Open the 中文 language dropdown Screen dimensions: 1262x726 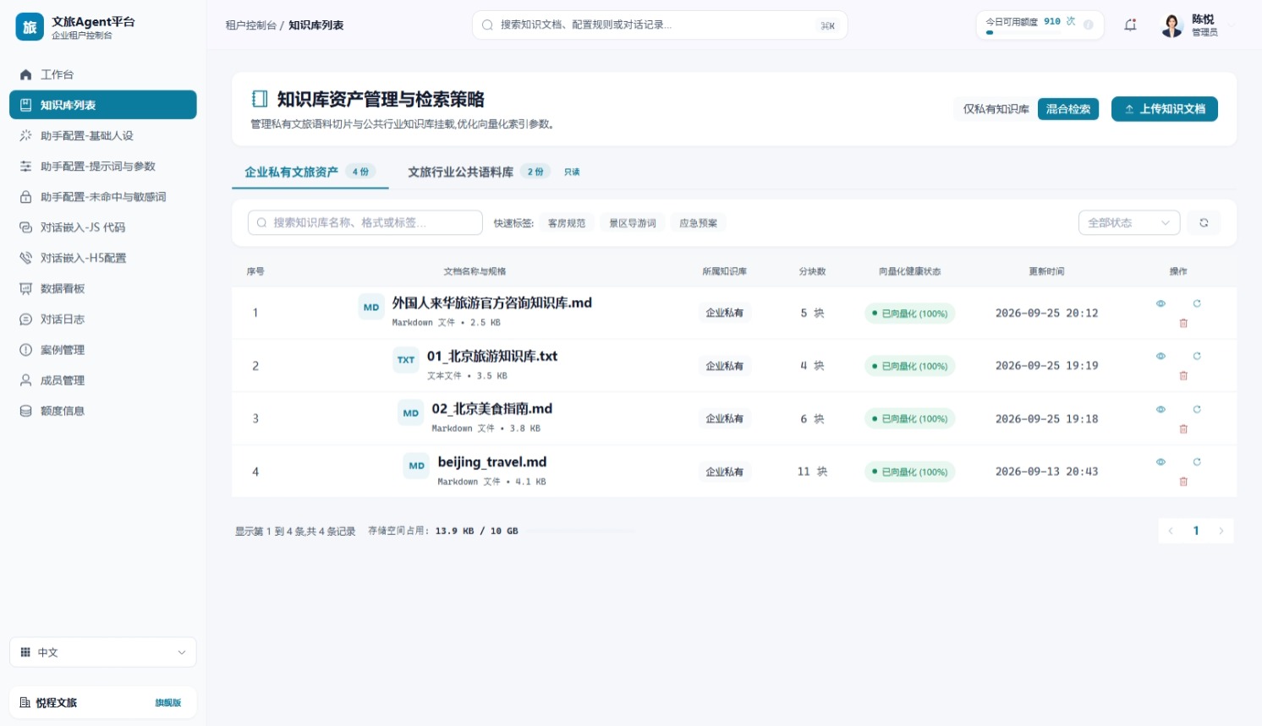(103, 652)
